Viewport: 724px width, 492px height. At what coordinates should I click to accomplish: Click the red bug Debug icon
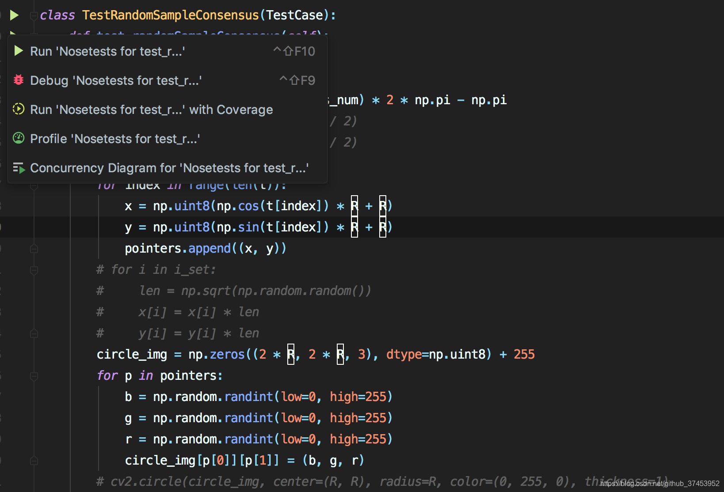click(x=19, y=80)
